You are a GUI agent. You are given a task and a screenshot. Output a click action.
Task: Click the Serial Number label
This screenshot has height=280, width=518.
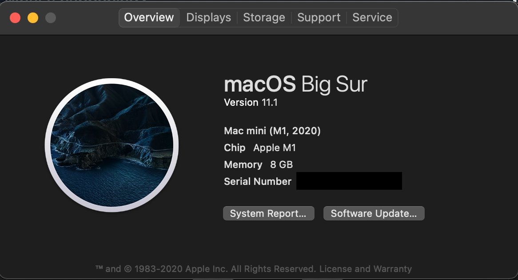(x=258, y=181)
